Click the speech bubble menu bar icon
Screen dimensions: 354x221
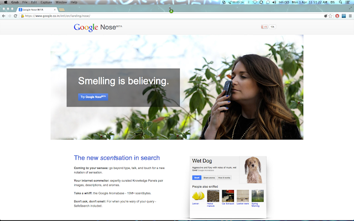point(268,2)
